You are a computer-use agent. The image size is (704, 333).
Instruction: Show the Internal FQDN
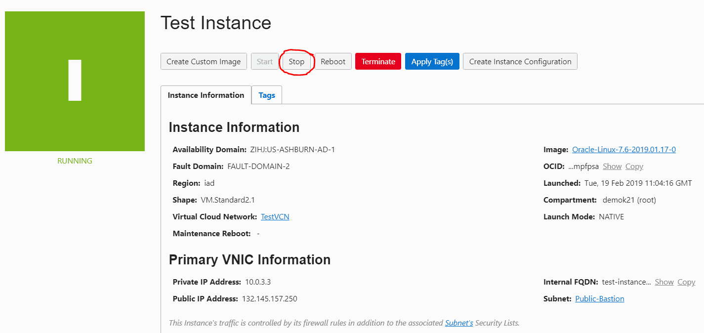point(664,282)
